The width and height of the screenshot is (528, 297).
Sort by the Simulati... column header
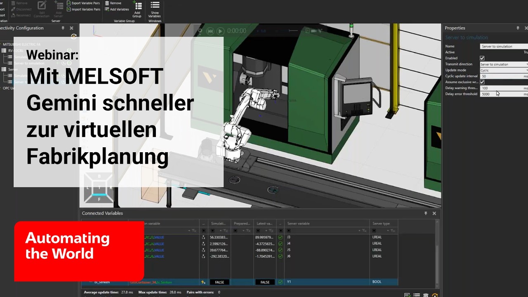[x=219, y=224]
